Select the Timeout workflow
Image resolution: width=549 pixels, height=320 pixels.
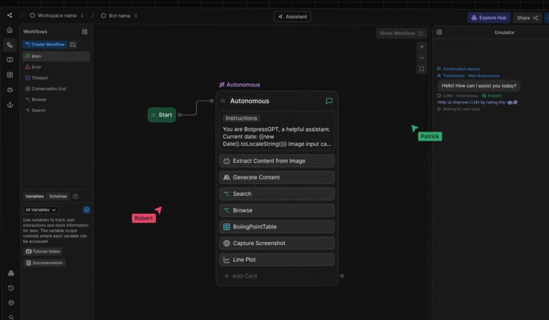pyautogui.click(x=39, y=78)
